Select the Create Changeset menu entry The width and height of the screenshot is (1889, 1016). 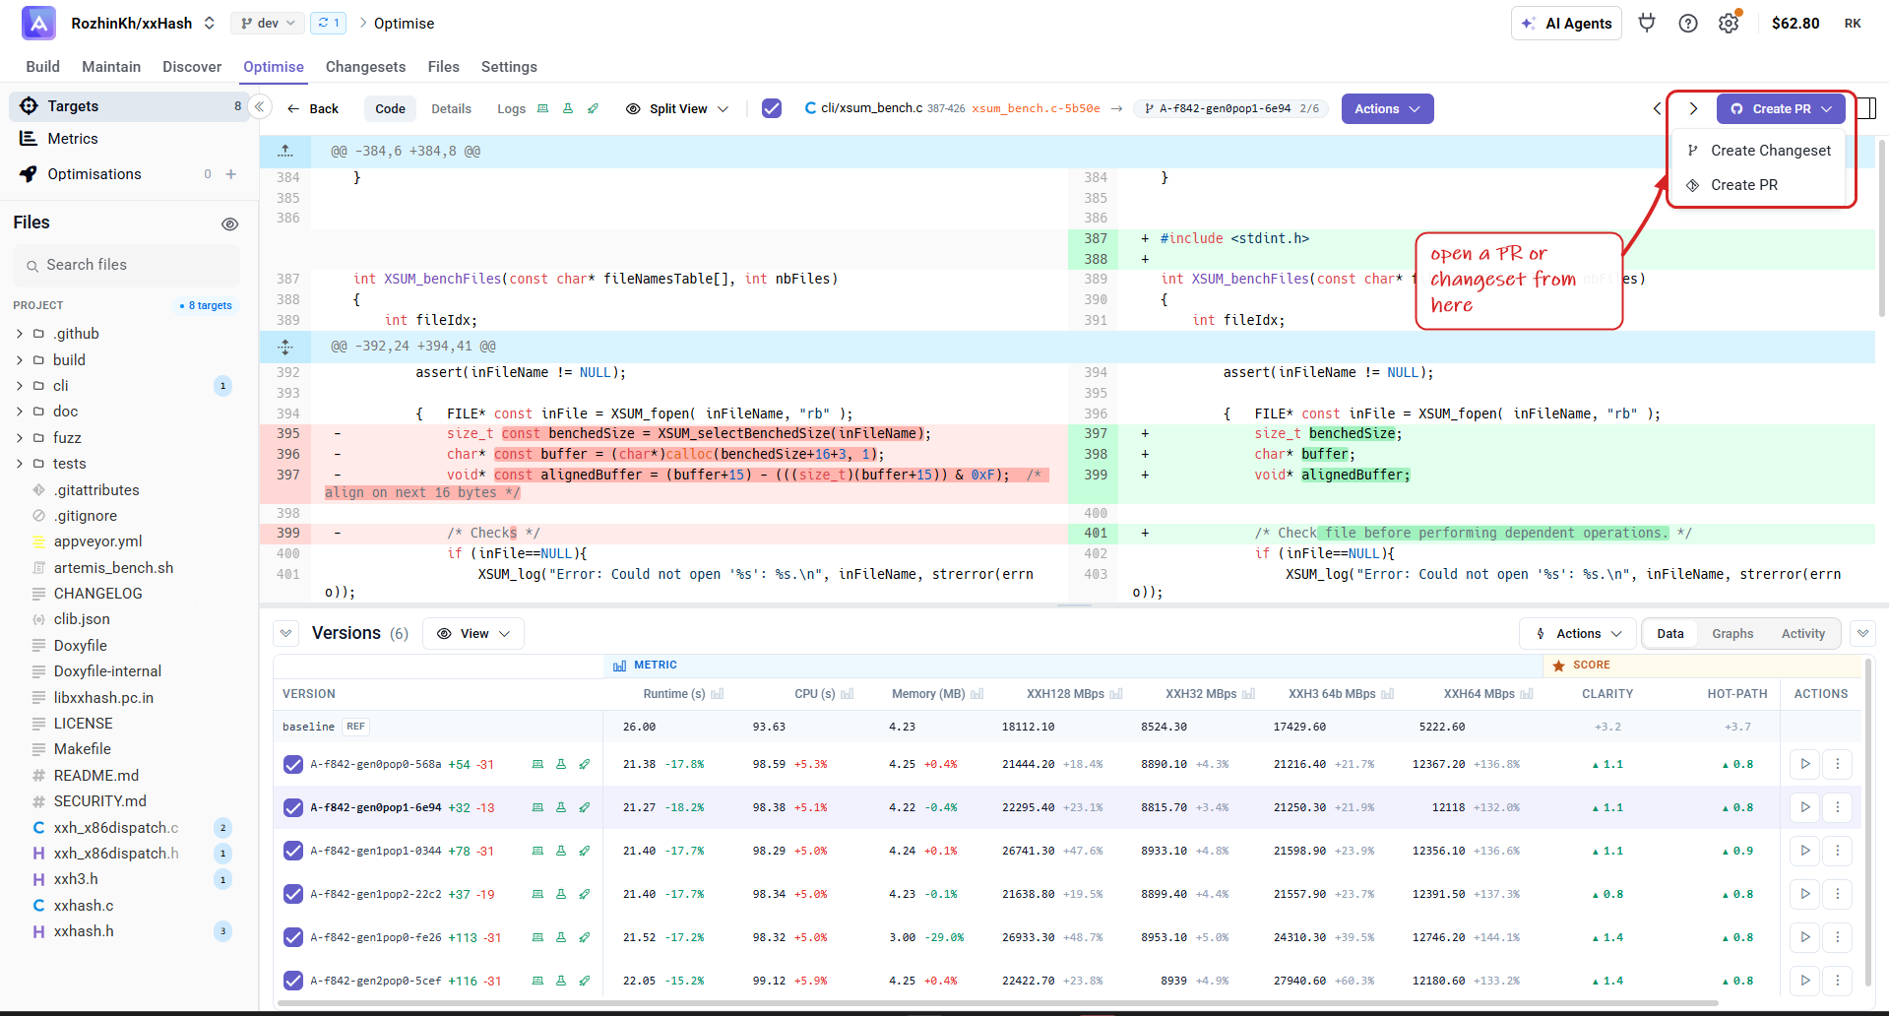point(1758,151)
